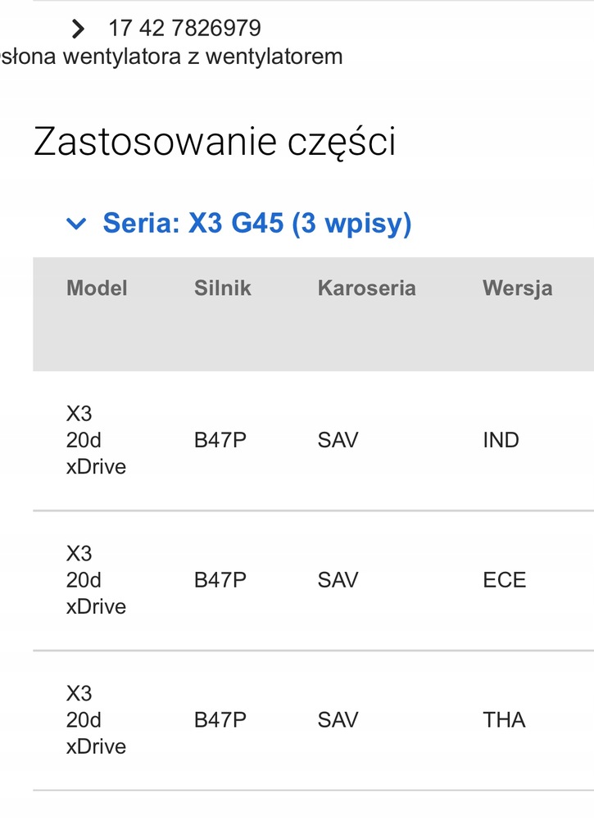Screen dimensions: 594x839
Task: Click the blue chevron beside Seria
Action: click(x=78, y=222)
